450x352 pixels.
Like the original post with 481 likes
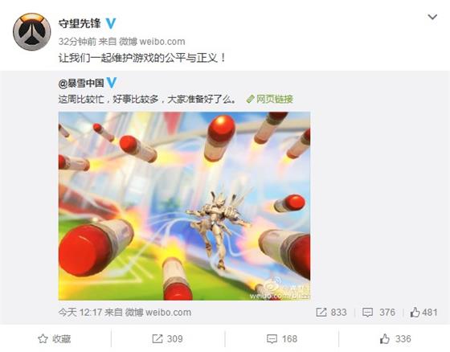pos(423,313)
